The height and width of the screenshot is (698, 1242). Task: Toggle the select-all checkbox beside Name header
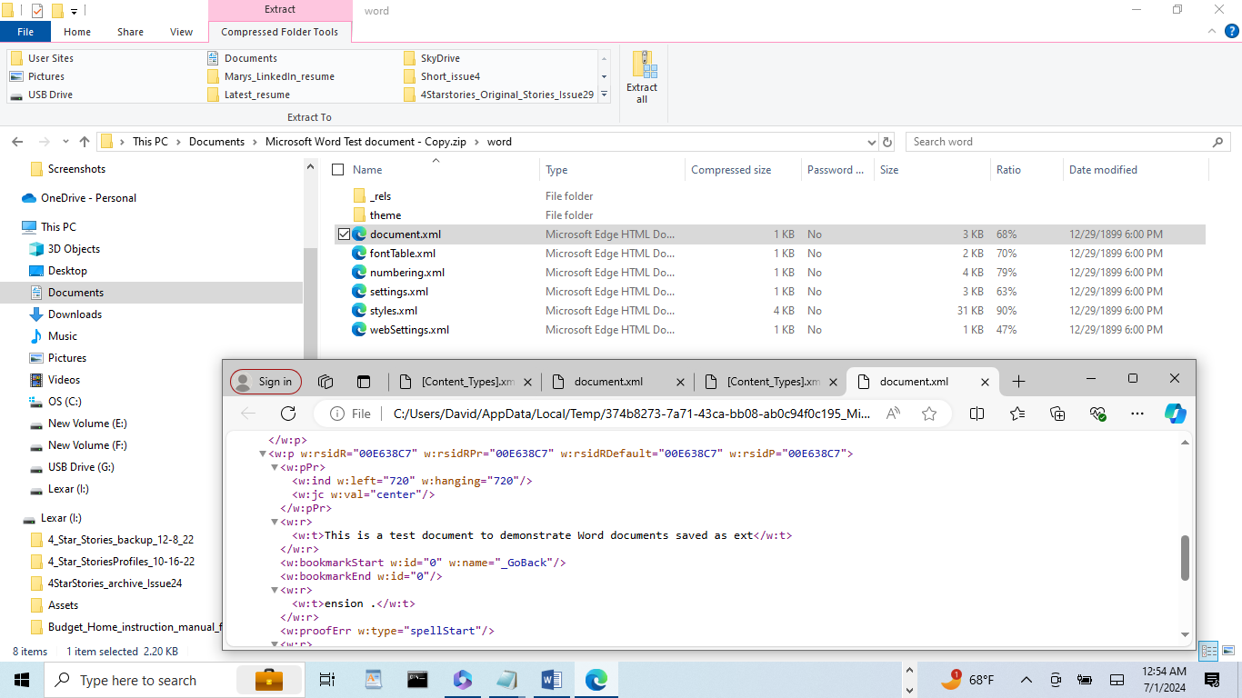[338, 170]
